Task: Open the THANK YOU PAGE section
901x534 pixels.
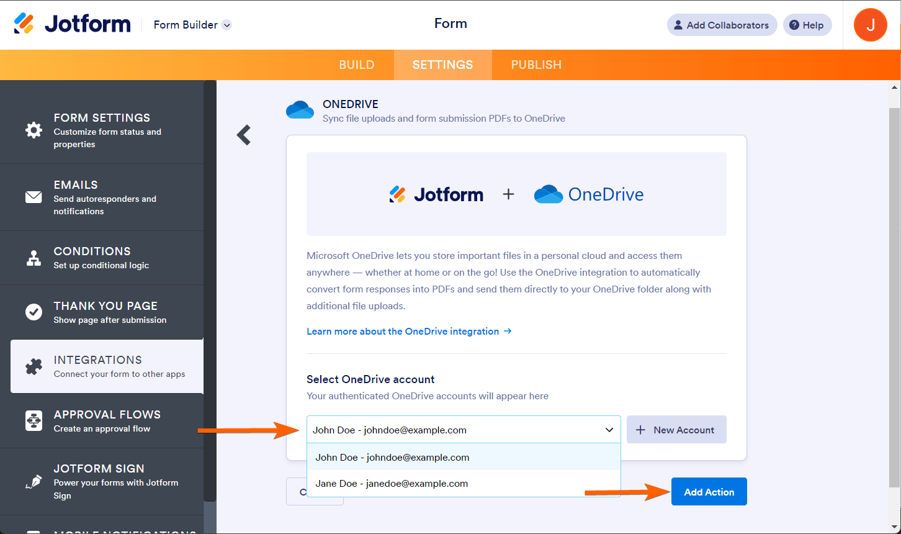Action: click(x=102, y=312)
